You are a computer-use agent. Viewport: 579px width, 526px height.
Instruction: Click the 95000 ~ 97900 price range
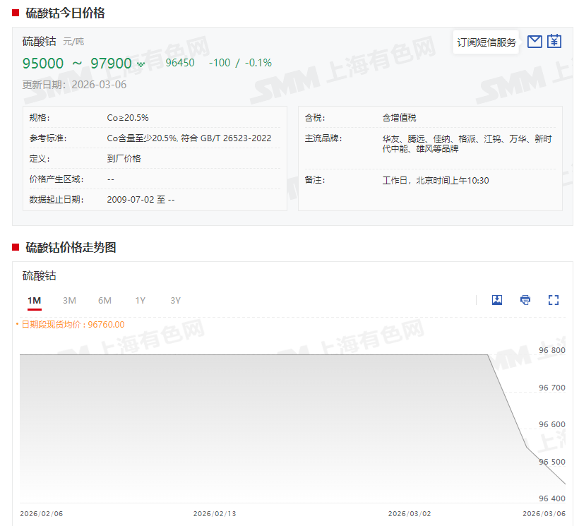[x=77, y=64]
